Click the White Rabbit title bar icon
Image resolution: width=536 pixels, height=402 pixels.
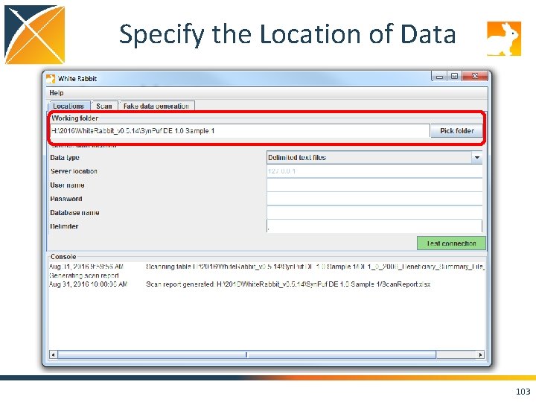tap(51, 79)
